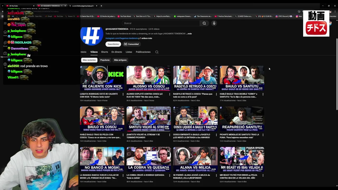Click the Suscribirme button

(113, 44)
